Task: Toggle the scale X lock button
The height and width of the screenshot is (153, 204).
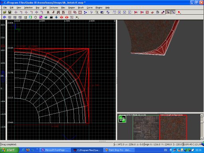Action: [x=120, y=12]
